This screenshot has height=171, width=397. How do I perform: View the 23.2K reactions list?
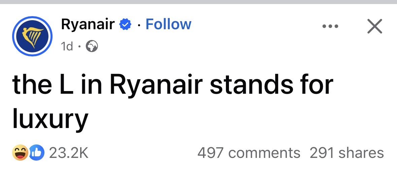pyautogui.click(x=68, y=153)
